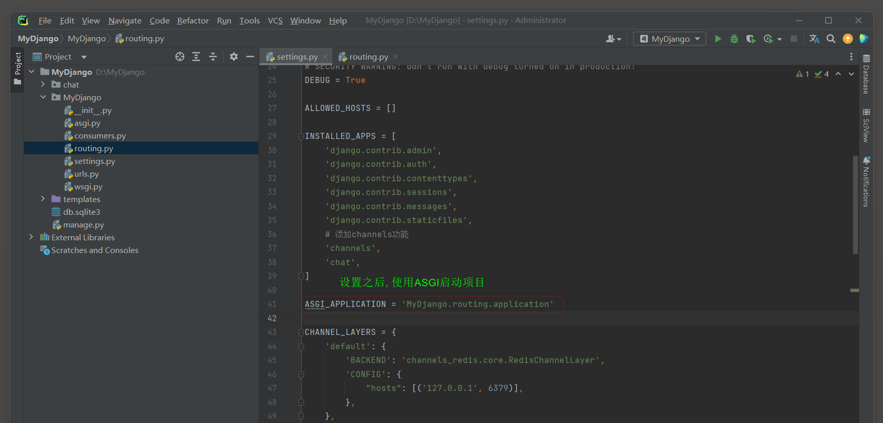Select db.sqlite3 in the project tree
Viewport: 883px width, 423px height.
click(82, 212)
